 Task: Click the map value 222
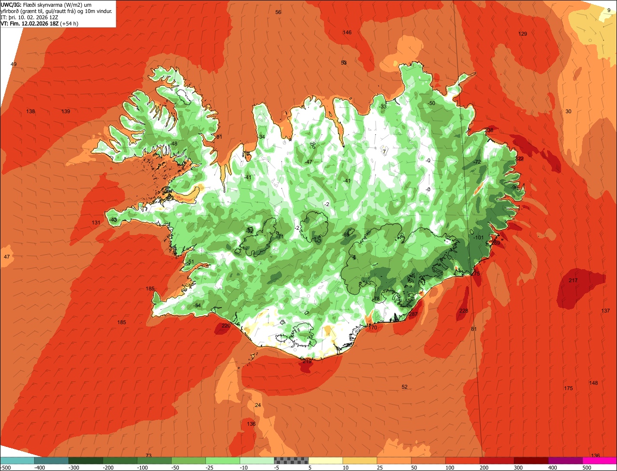click(x=519, y=159)
